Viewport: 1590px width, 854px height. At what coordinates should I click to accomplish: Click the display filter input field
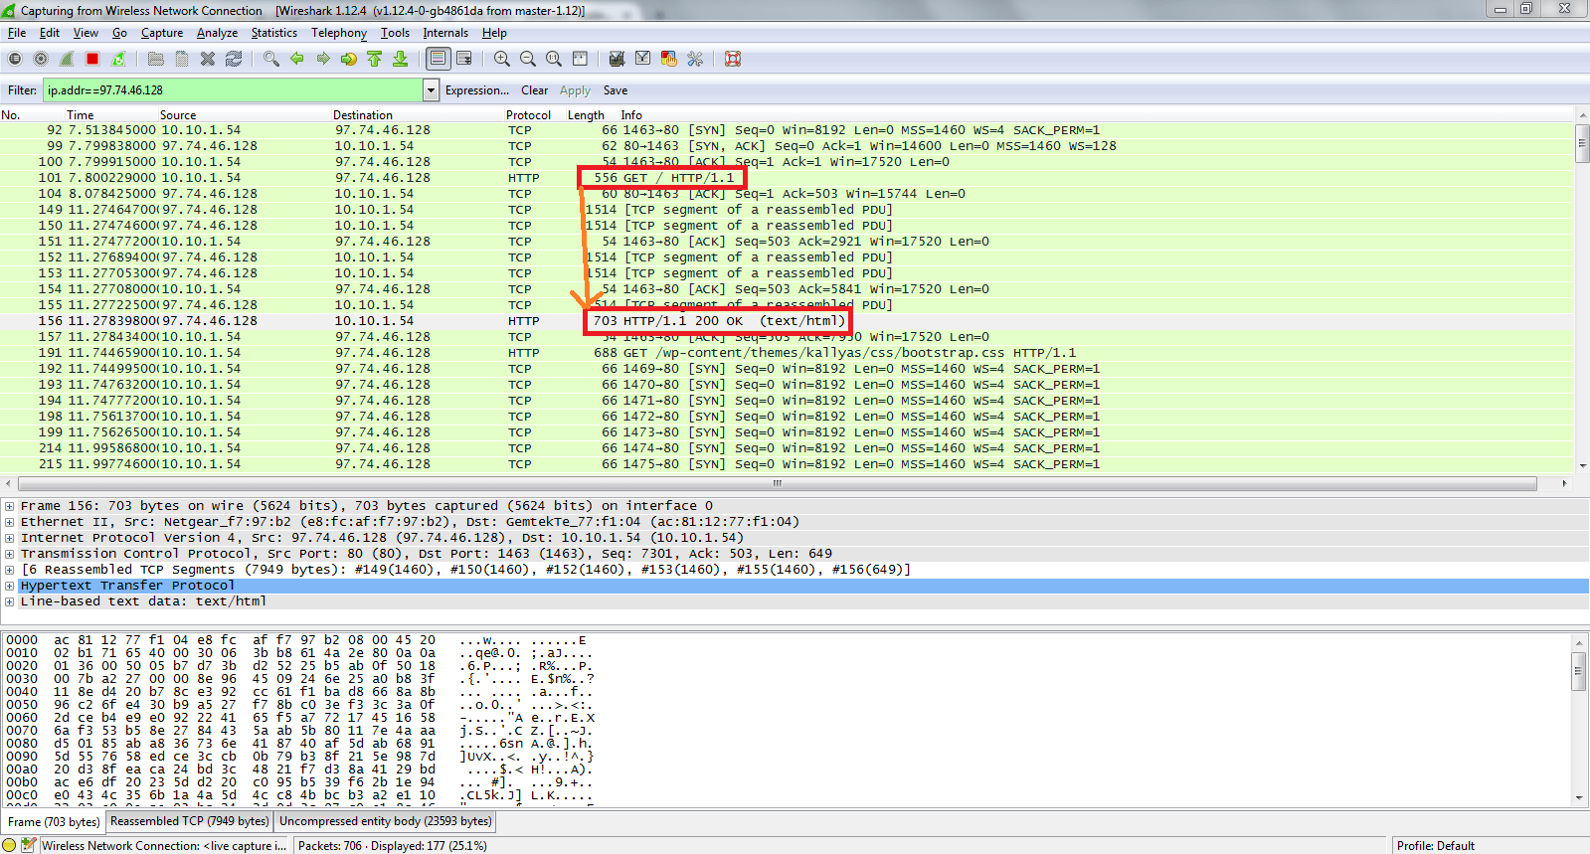[x=234, y=90]
